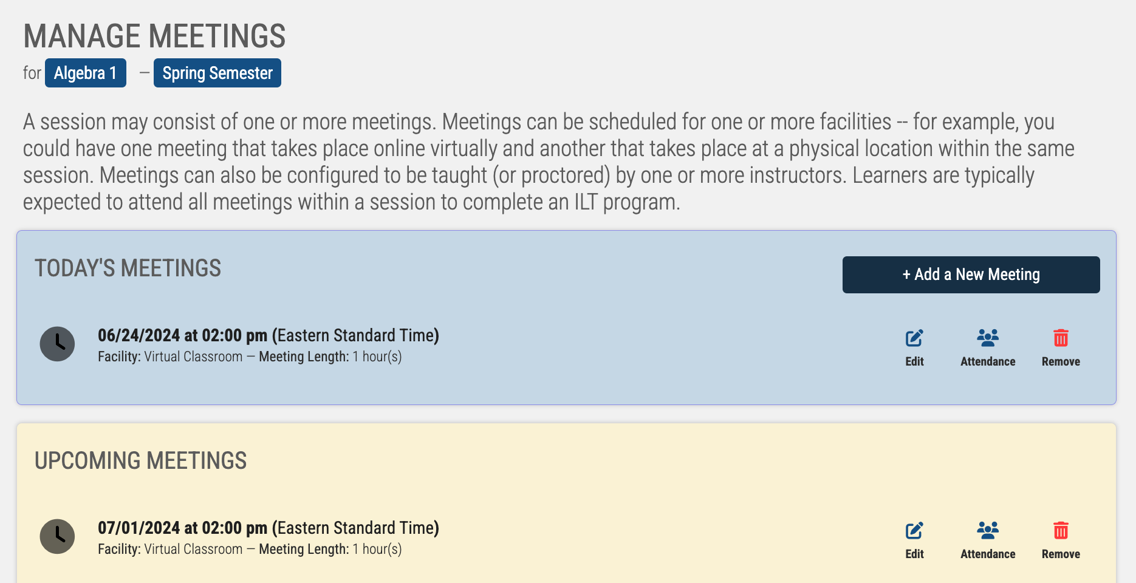1136x583 pixels.
Task: Click the Edit label under today's meeting
Action: [914, 361]
